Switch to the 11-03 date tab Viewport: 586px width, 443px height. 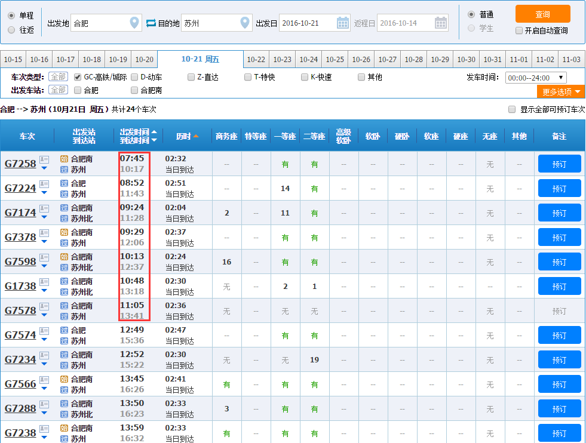click(x=572, y=59)
